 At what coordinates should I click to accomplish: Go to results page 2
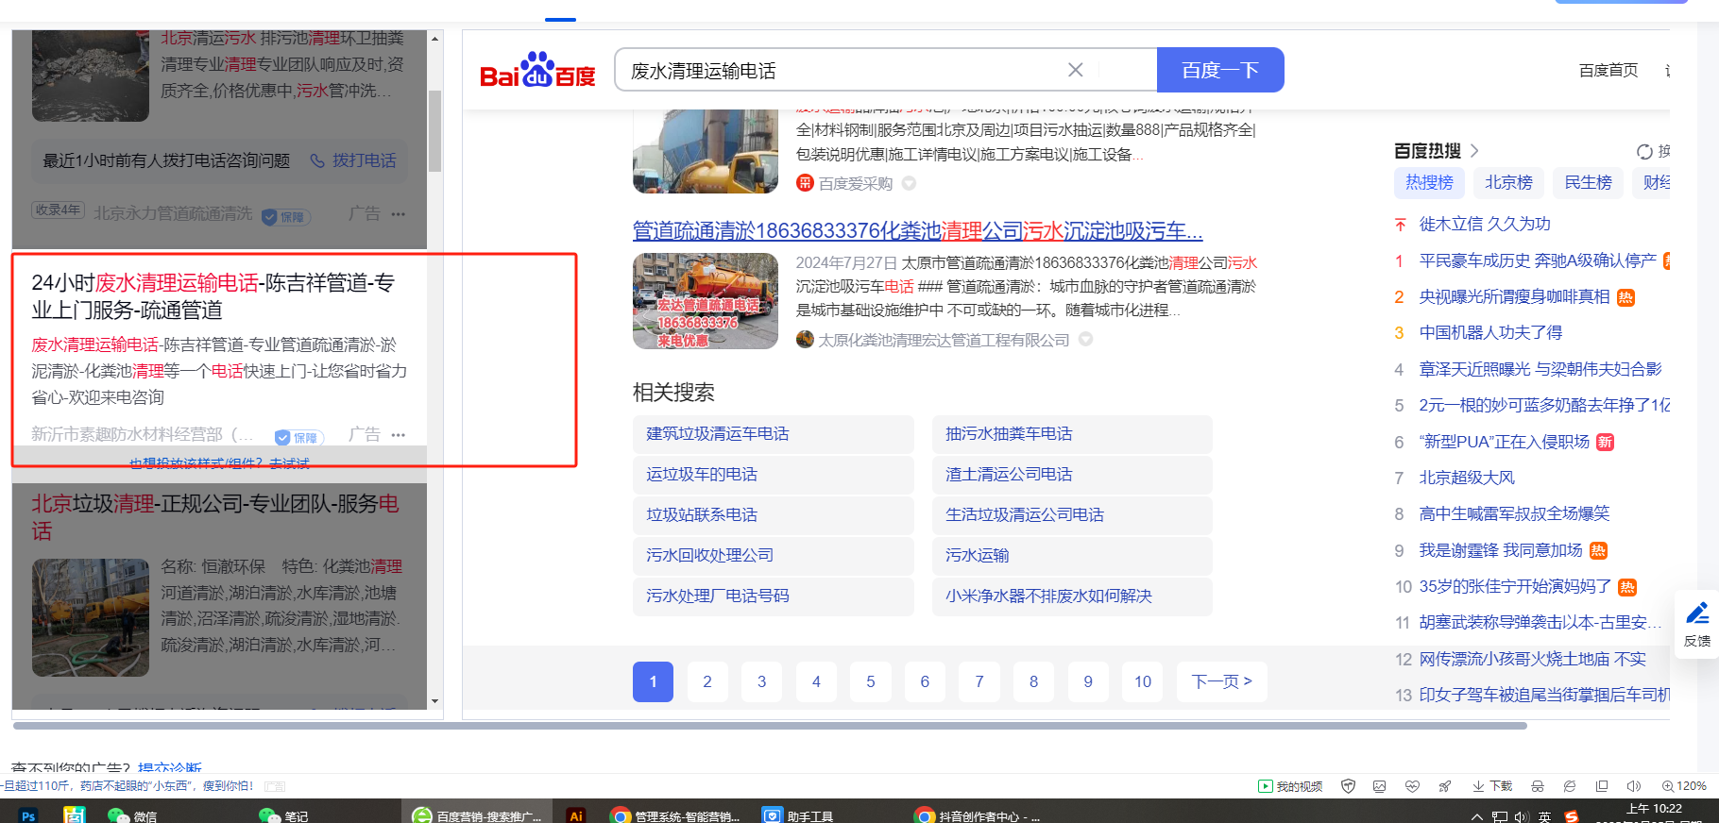(x=706, y=681)
